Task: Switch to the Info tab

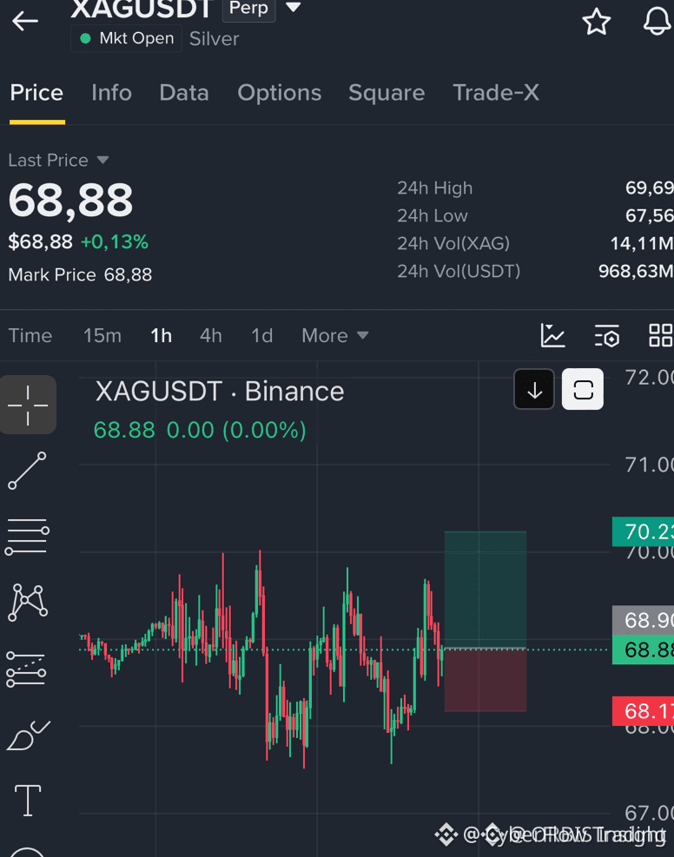Action: coord(111,92)
